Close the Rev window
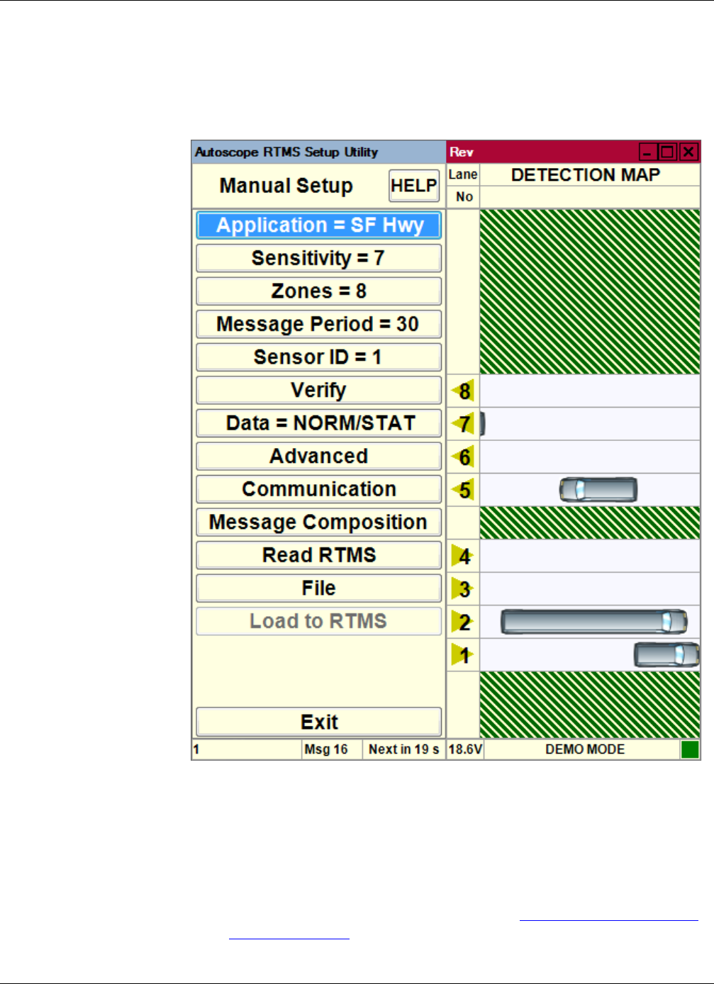This screenshot has height=984, width=714. 688,152
